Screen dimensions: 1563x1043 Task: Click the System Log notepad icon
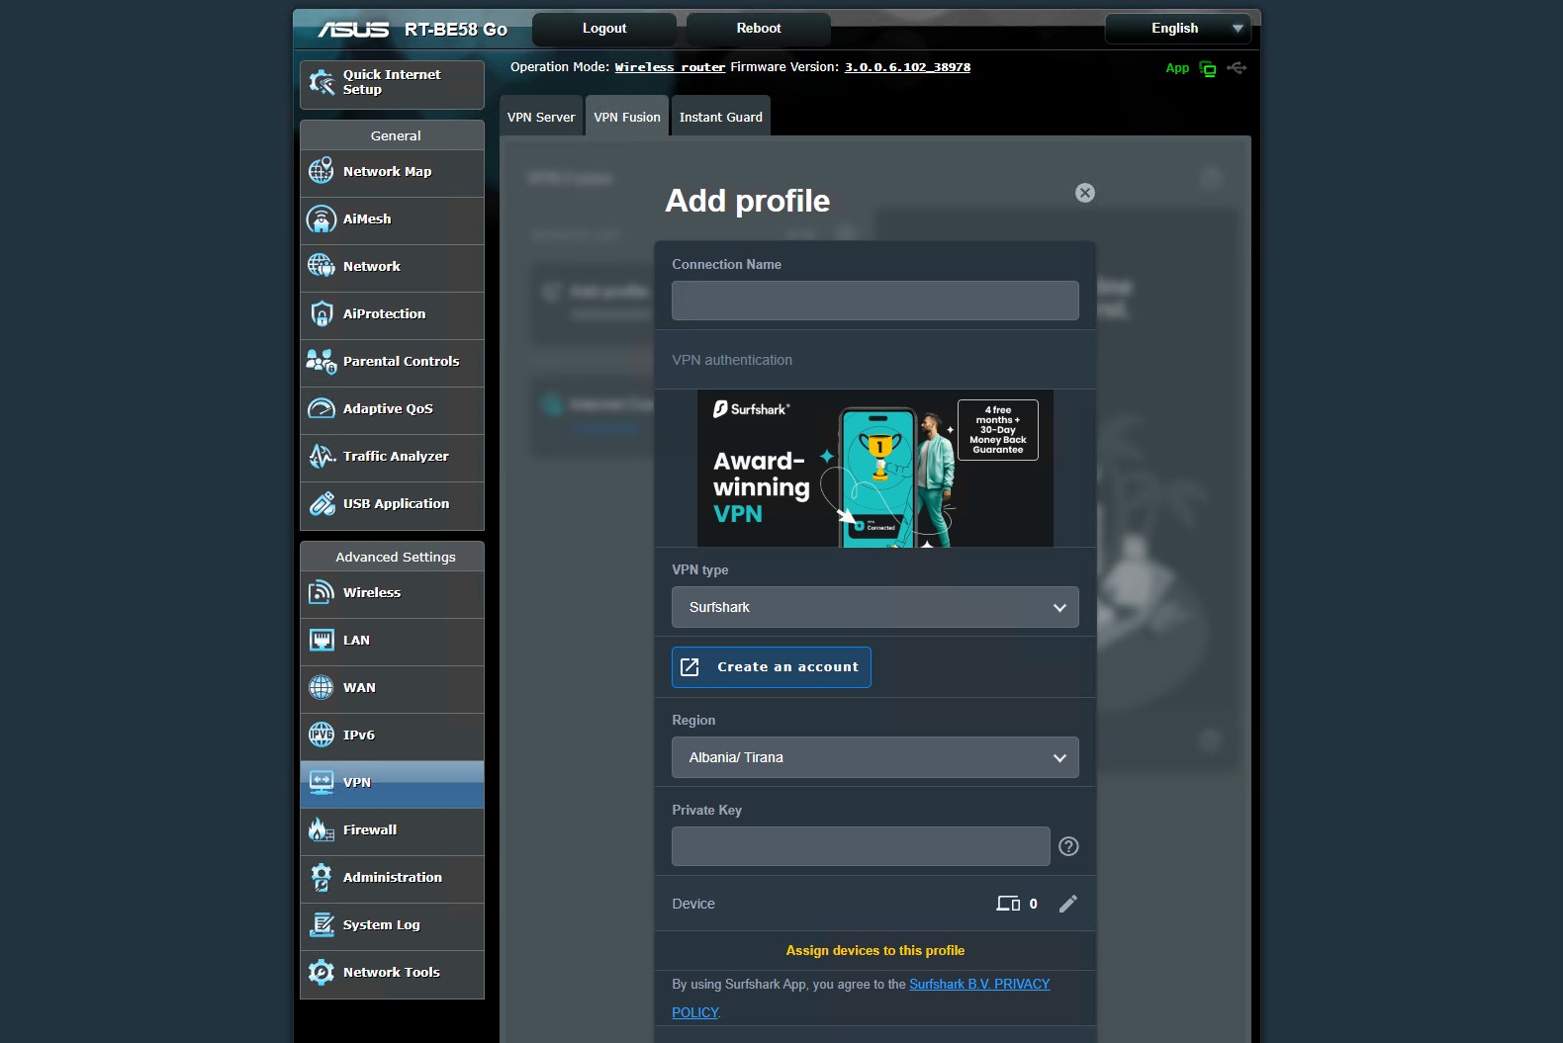[322, 924]
